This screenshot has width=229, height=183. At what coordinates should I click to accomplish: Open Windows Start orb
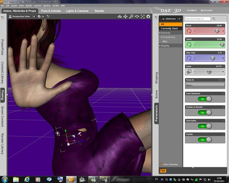click(x=5, y=180)
